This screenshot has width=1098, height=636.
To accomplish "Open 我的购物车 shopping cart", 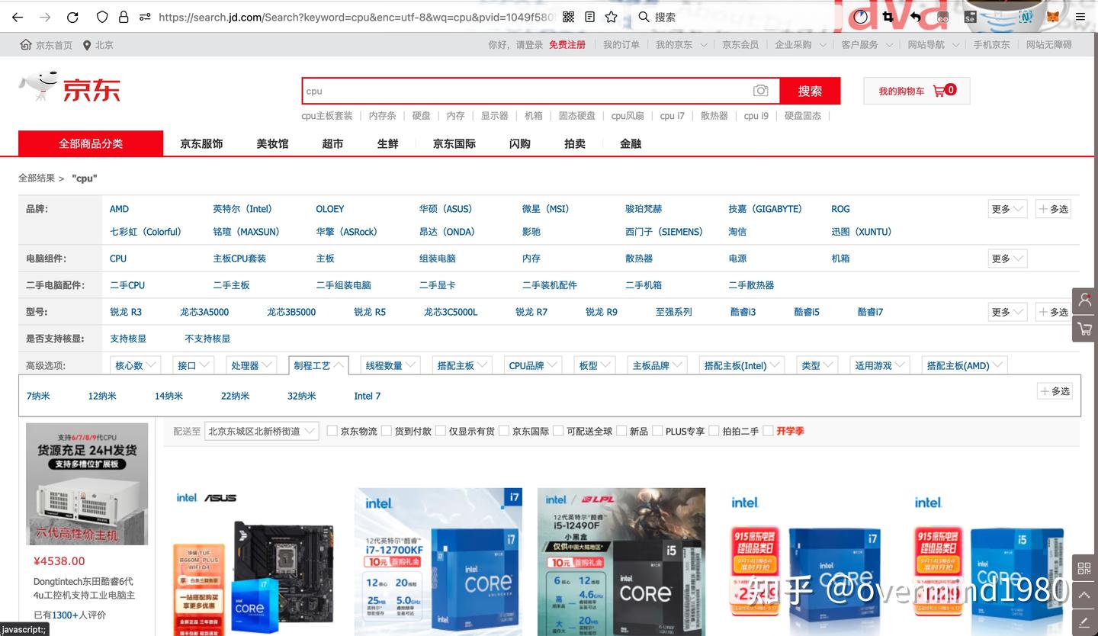I will point(915,90).
